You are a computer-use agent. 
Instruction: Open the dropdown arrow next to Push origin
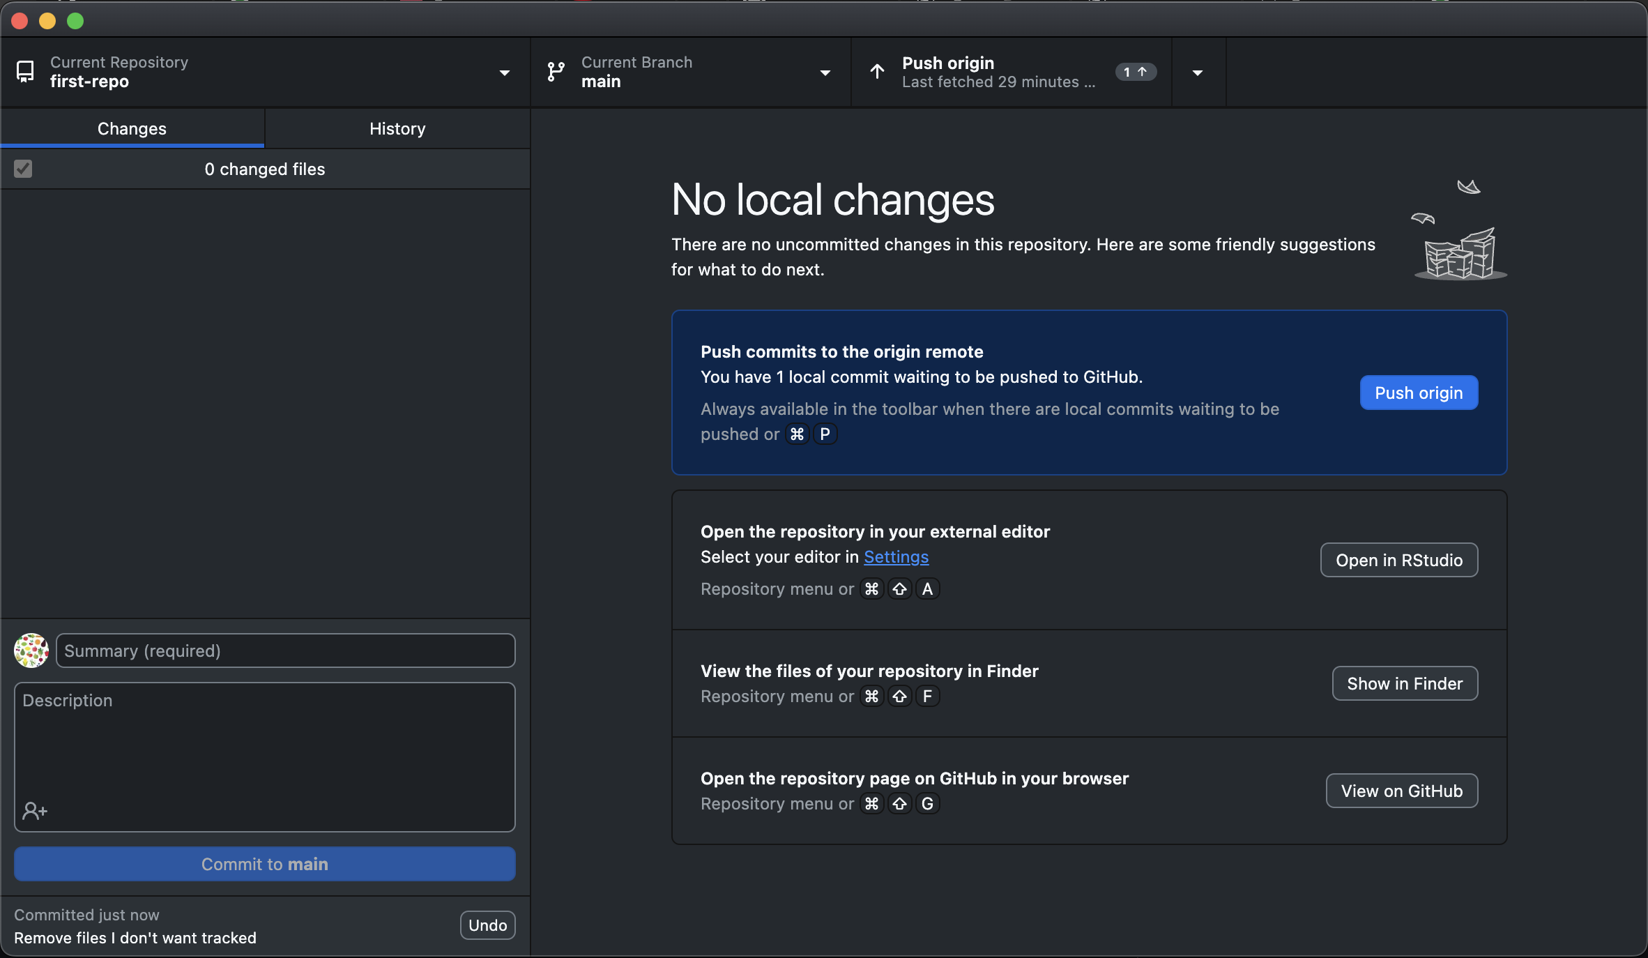click(x=1198, y=73)
